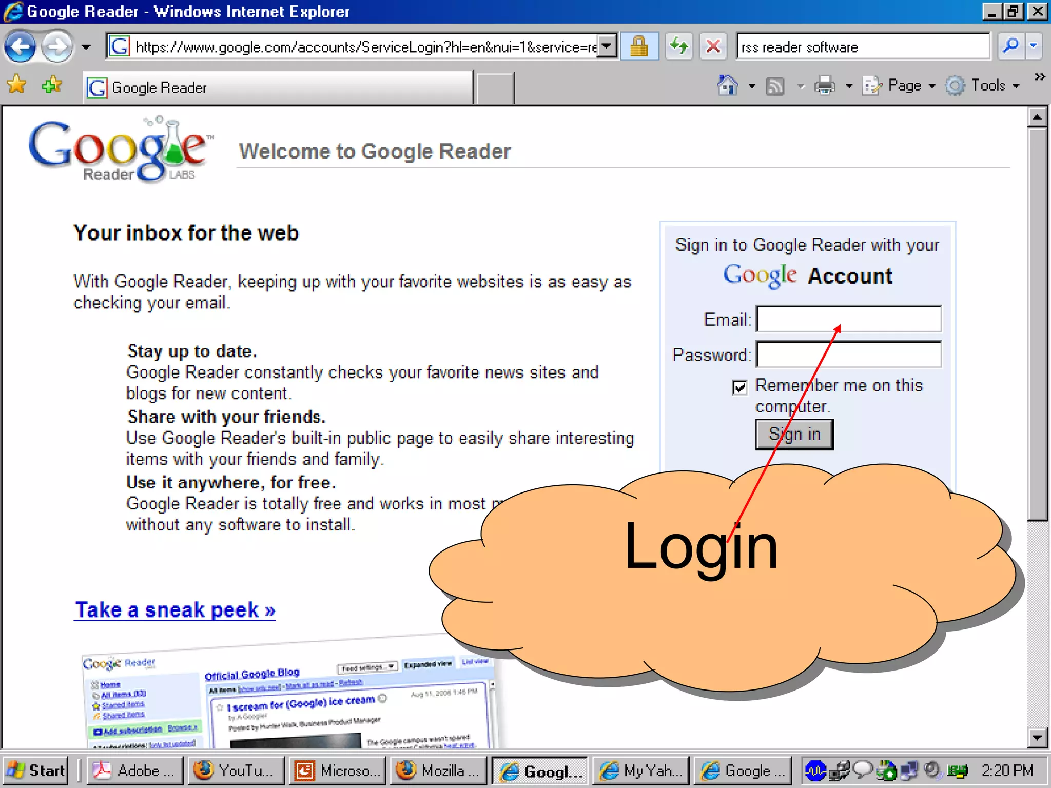The height and width of the screenshot is (788, 1051).
Task: Click the blue waveform system tray icon
Action: (x=814, y=770)
